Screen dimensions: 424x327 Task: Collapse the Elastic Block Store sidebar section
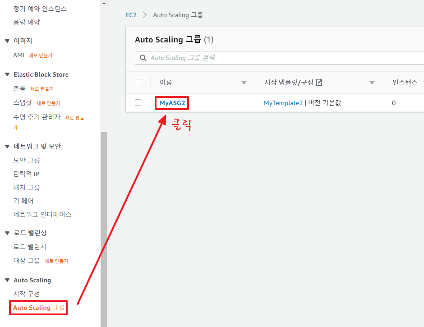[x=7, y=74]
